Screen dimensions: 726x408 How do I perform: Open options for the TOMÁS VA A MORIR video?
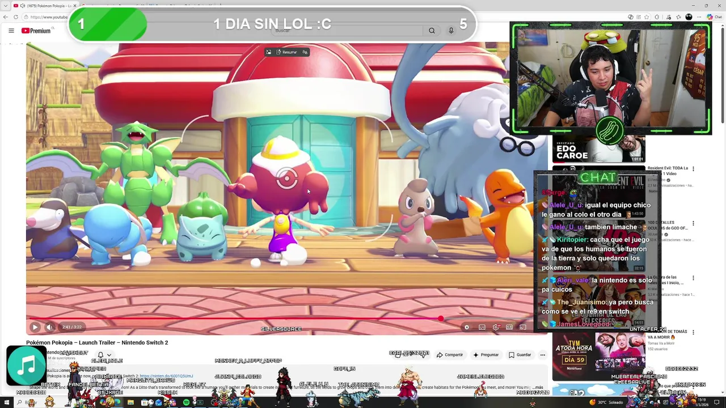[x=693, y=333]
